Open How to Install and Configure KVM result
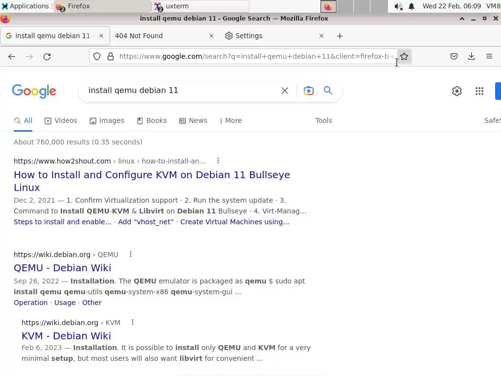 152,181
